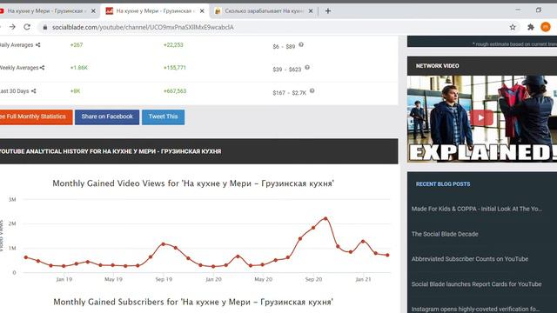Image resolution: width=557 pixels, height=313 pixels.
Task: Click the Tweet This button
Action: pyautogui.click(x=163, y=117)
